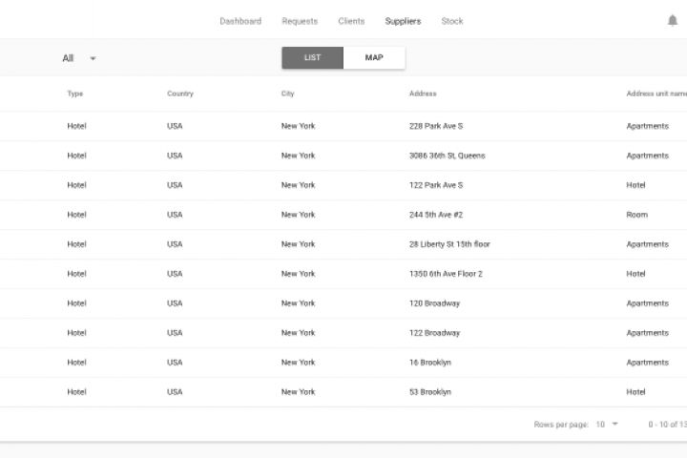Sort by the Country column header
The image size is (687, 458).
click(x=180, y=94)
